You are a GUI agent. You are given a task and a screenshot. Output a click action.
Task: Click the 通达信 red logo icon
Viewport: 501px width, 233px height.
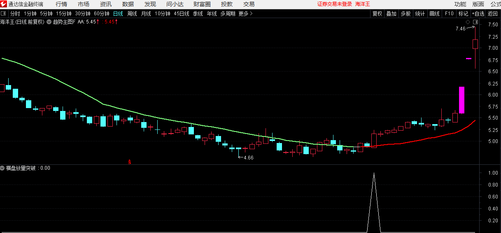click(3, 4)
